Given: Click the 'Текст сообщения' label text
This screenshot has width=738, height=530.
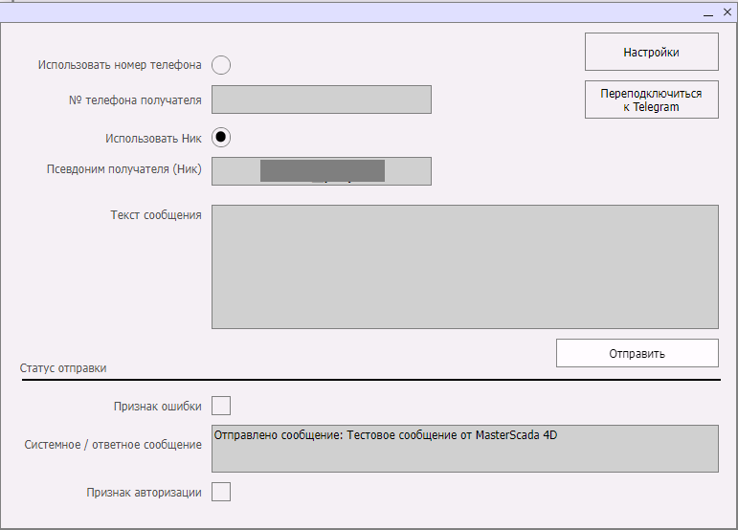Looking at the screenshot, I should coord(156,215).
